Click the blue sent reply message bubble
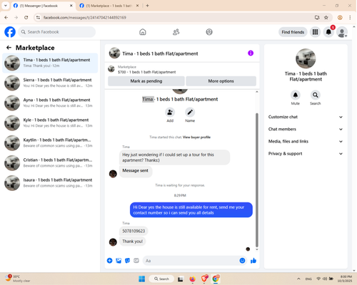Image resolution: width=357 pixels, height=285 pixels. coord(191,209)
